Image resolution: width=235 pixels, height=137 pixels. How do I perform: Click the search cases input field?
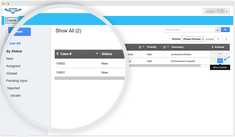click(189, 30)
